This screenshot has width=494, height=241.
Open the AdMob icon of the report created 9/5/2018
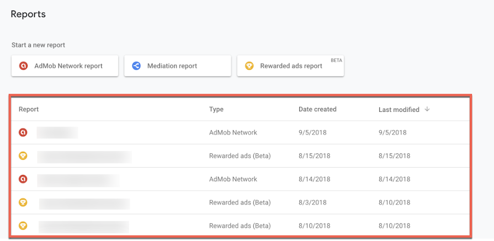tap(23, 132)
